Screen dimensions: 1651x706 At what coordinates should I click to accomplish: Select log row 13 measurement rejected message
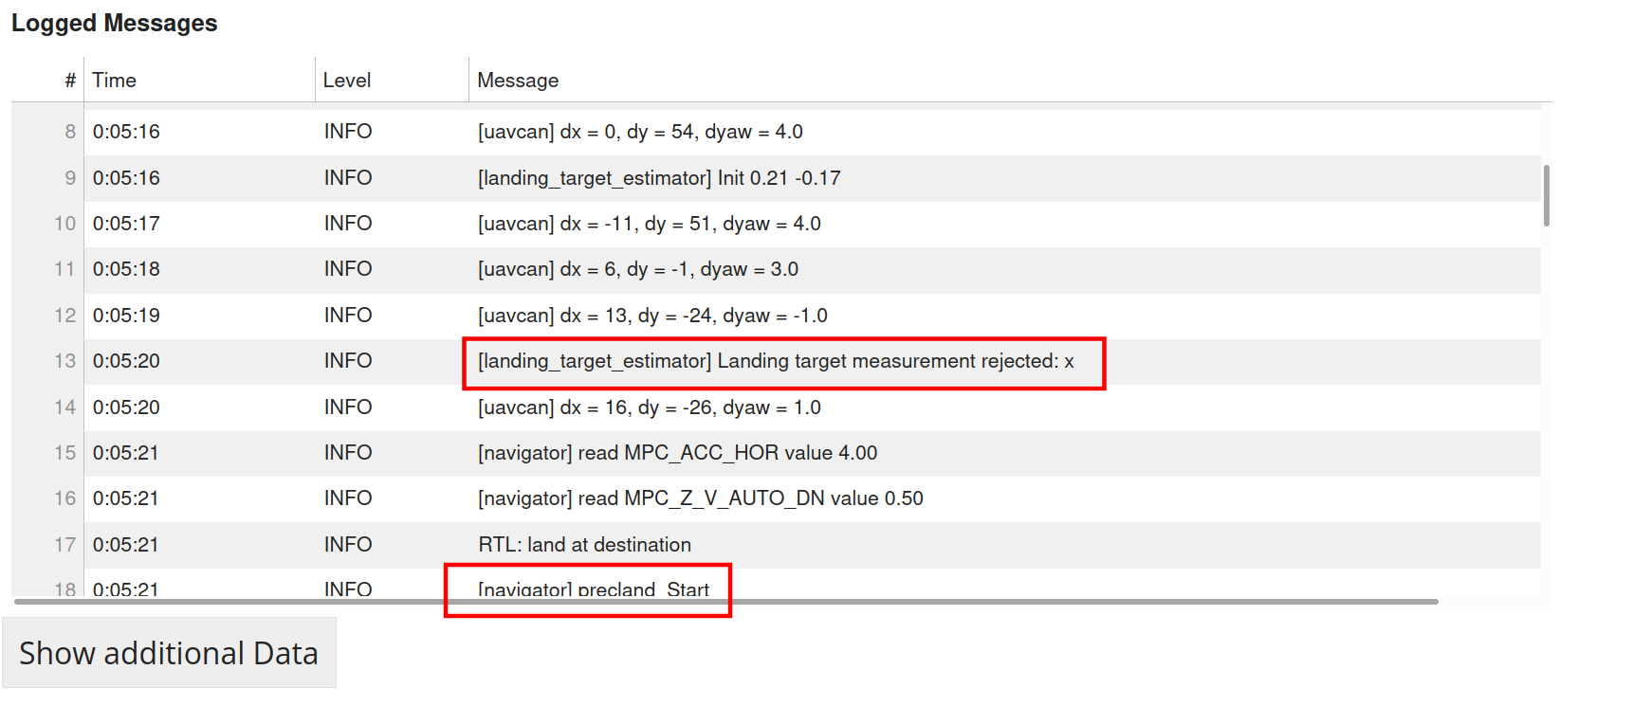pyautogui.click(x=776, y=361)
